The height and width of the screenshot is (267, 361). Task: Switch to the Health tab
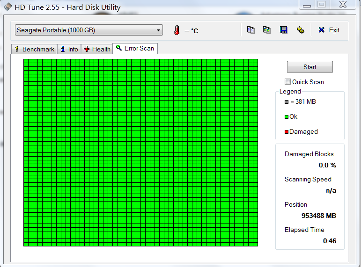point(97,49)
